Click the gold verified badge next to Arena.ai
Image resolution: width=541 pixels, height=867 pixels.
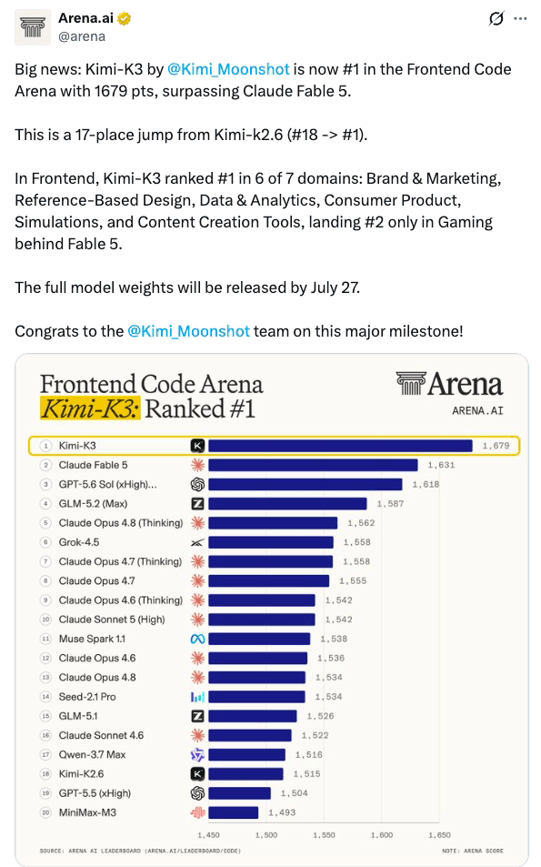click(125, 18)
